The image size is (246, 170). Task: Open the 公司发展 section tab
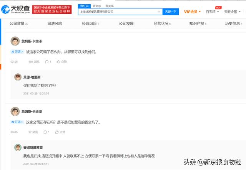pos(126,23)
